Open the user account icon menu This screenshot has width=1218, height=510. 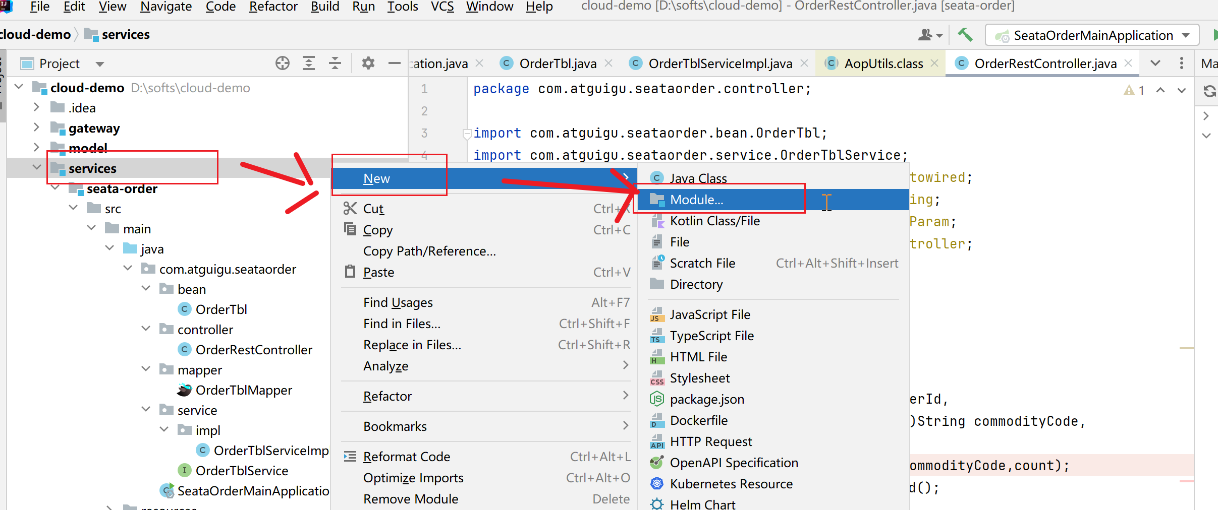tap(930, 35)
